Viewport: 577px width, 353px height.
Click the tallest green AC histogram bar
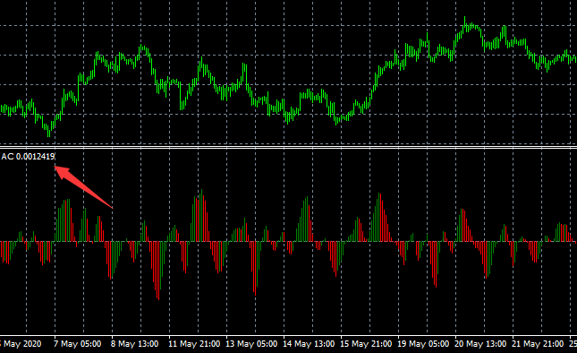tap(201, 216)
